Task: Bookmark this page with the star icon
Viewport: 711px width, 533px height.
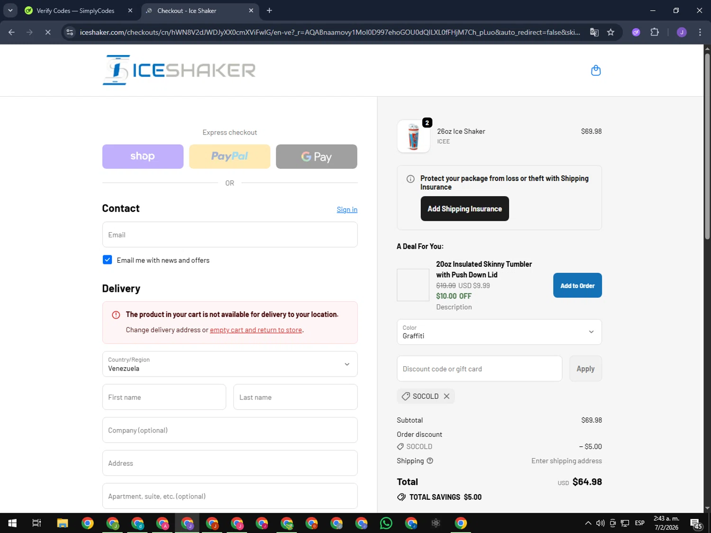Action: (611, 32)
